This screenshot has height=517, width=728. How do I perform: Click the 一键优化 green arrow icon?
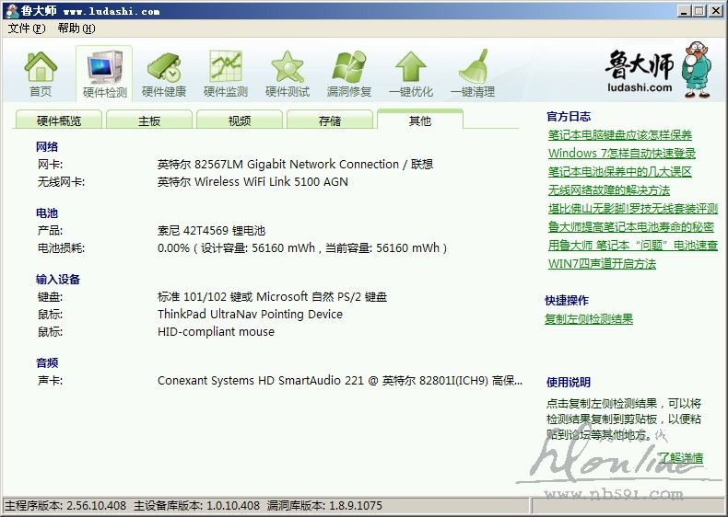coord(411,75)
